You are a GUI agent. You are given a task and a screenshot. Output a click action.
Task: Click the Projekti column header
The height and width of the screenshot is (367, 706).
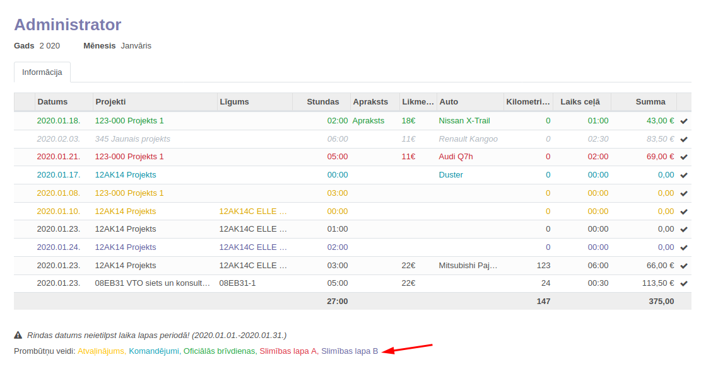tap(110, 101)
